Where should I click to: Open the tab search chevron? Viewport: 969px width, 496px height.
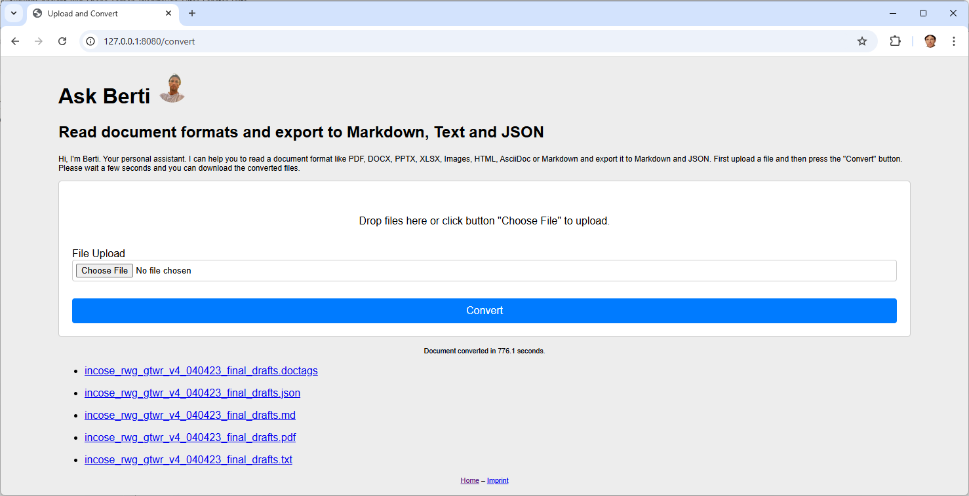(x=14, y=13)
